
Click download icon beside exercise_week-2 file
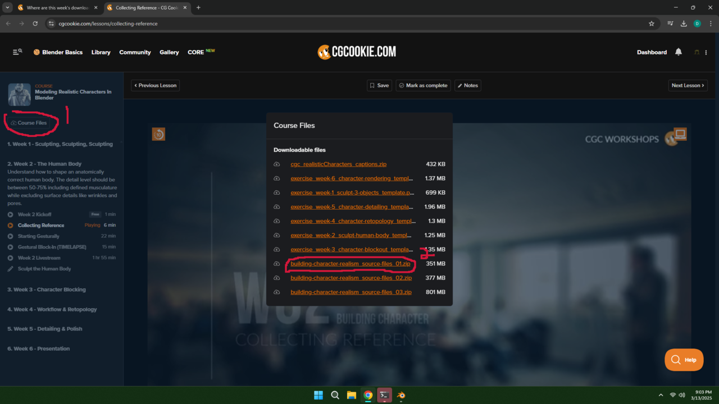click(x=277, y=235)
